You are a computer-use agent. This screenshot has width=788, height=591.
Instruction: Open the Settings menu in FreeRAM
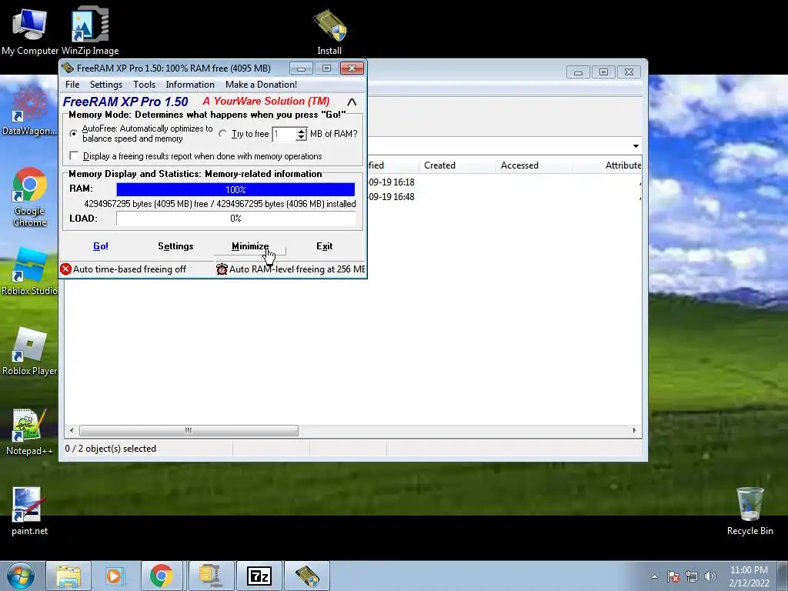click(106, 85)
